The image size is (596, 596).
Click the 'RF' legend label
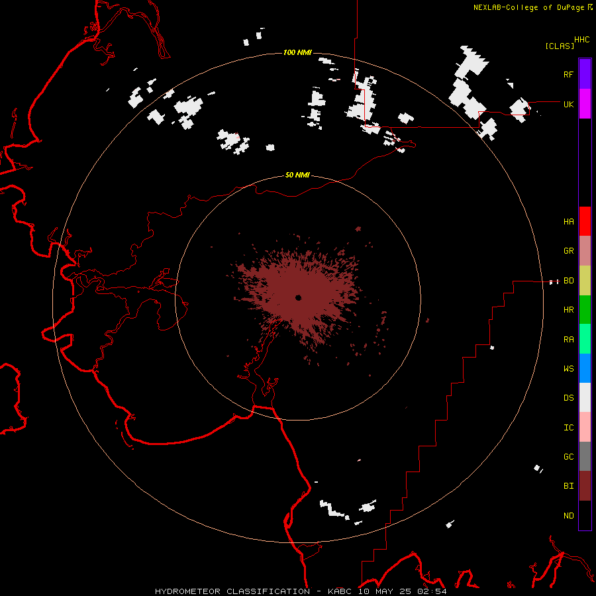coord(569,74)
